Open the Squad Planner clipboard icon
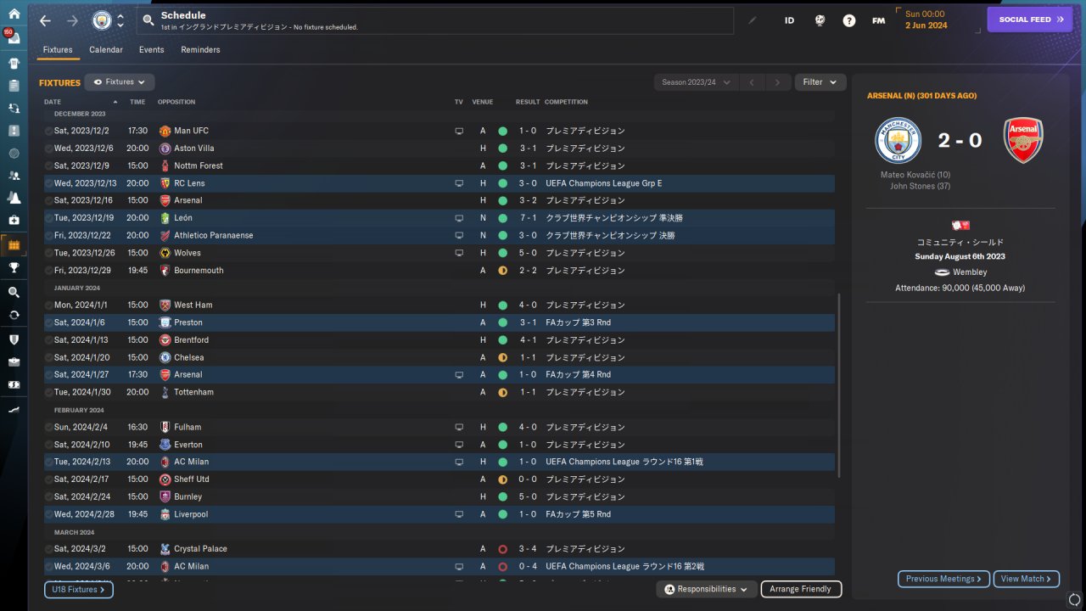This screenshot has width=1086, height=611. coord(14,86)
